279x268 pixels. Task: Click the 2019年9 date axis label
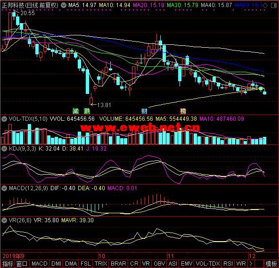pos(13,256)
